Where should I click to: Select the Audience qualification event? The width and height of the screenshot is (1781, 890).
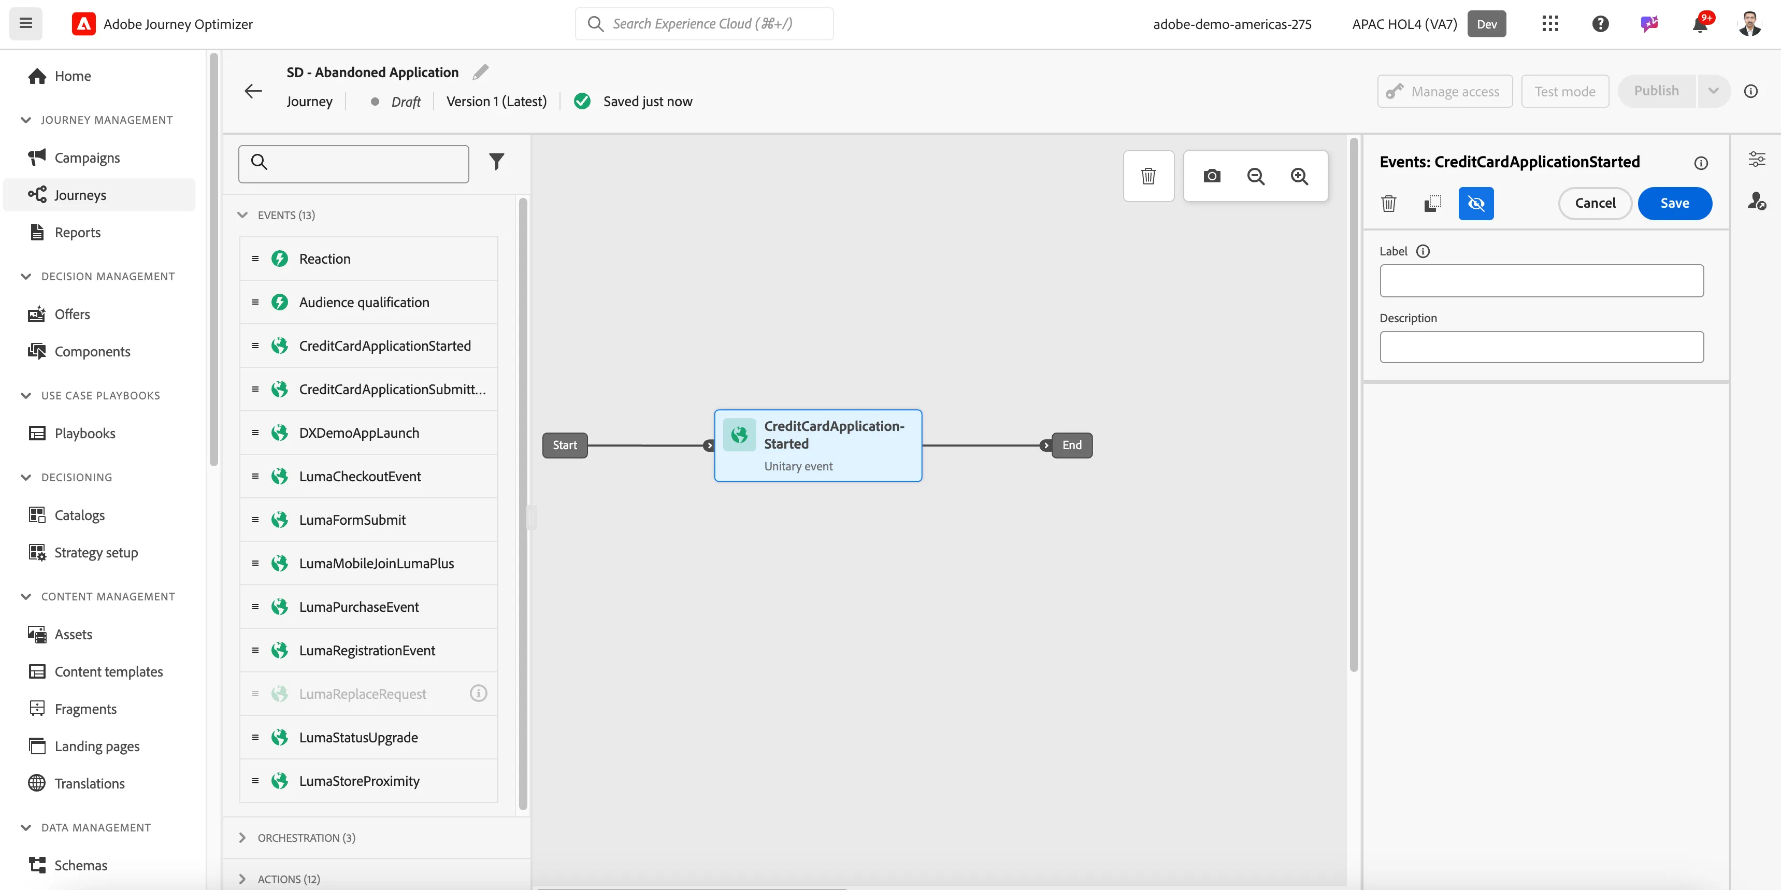coord(368,302)
